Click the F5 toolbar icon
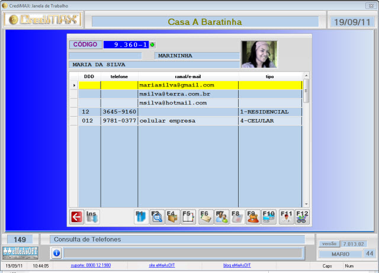The width and height of the screenshot is (379, 273). point(189,217)
